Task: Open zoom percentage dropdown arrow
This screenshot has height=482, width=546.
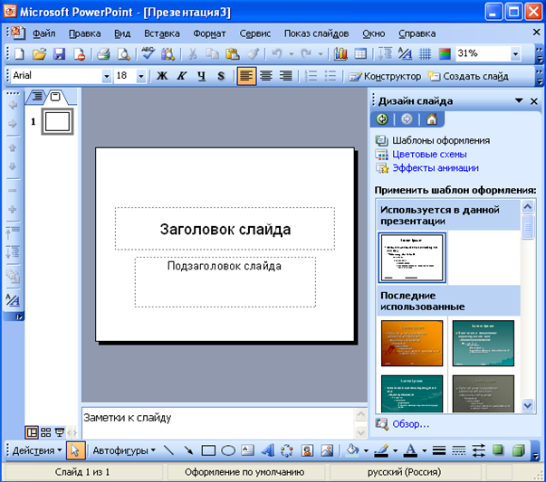Action: point(515,54)
